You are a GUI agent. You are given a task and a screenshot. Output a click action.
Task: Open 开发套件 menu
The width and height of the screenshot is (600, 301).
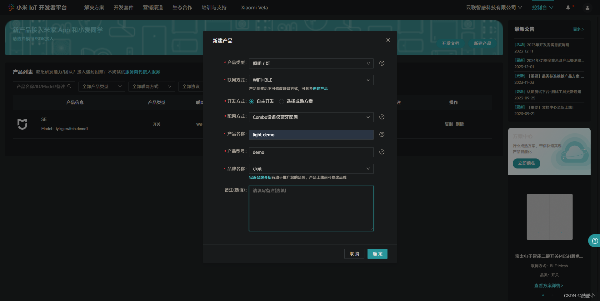click(x=123, y=8)
